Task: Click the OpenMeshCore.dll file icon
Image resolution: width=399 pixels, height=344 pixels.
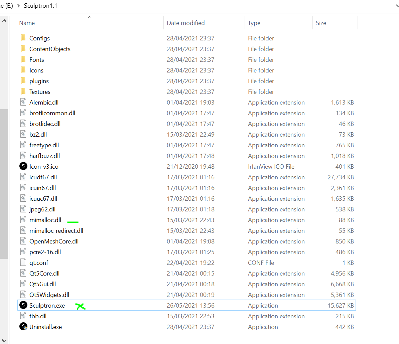Action: [x=23, y=241]
